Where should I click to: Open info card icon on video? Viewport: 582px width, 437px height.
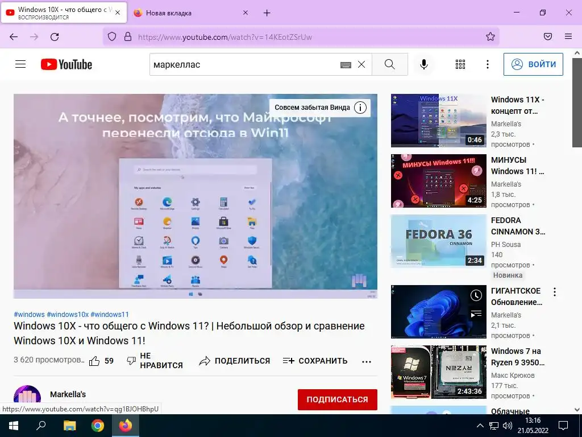tap(360, 108)
